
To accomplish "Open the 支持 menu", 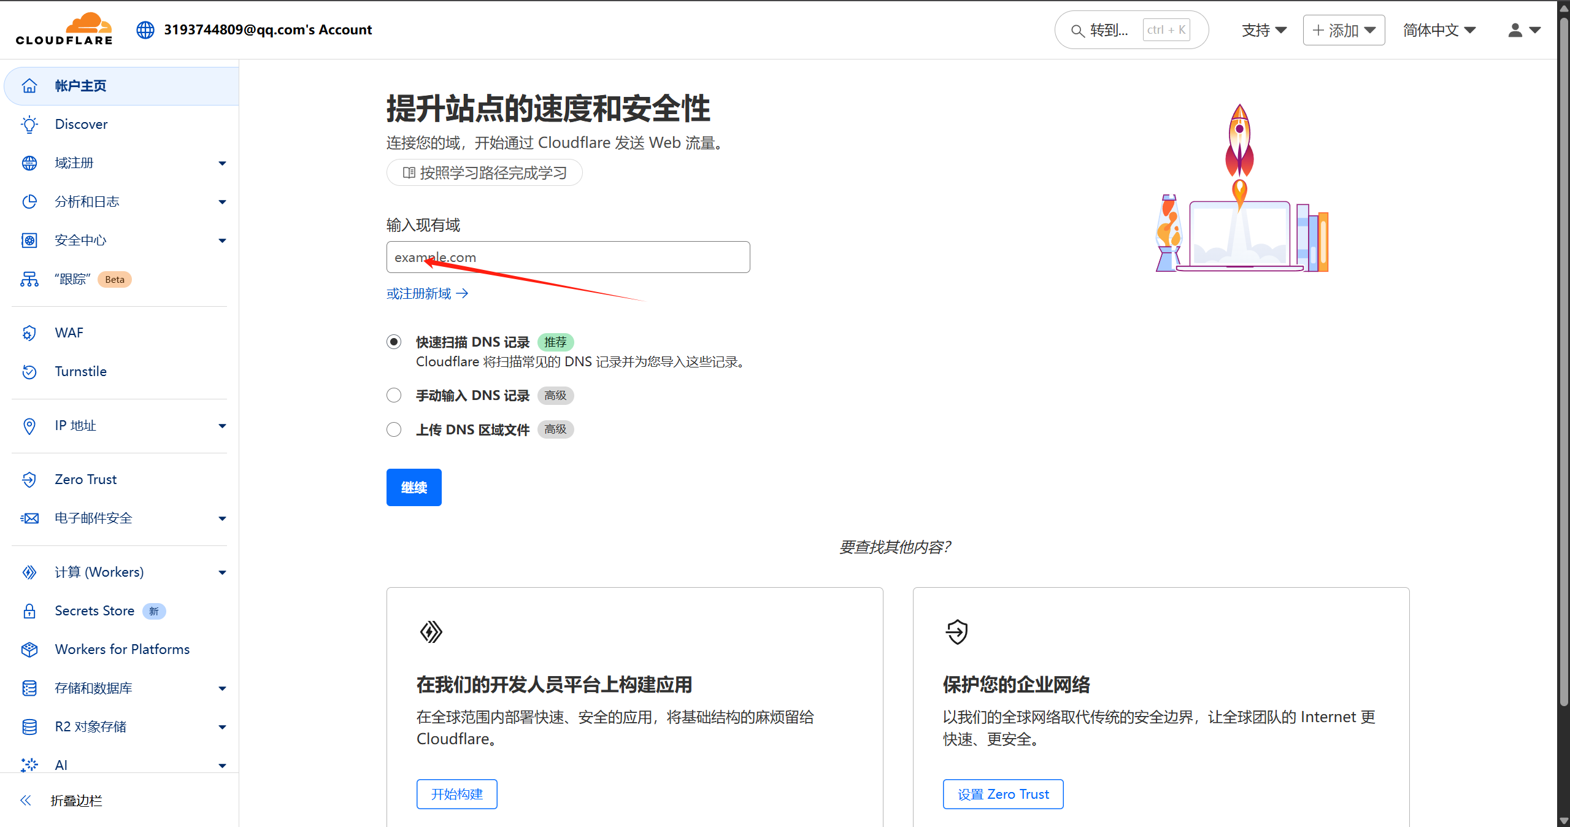I will [x=1263, y=30].
